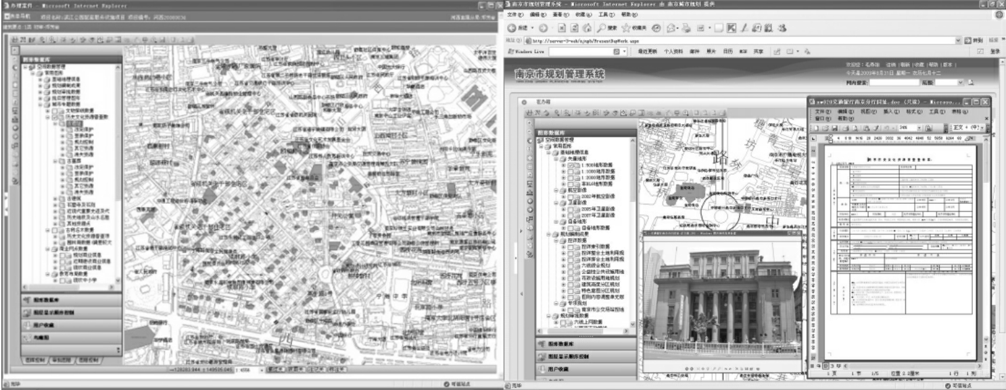This screenshot has width=1006, height=390.
Task: Click the icon beside the 范围 dropdown
Action: [972, 82]
